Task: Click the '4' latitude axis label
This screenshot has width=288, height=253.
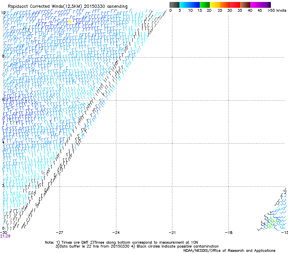Action: tap(3, 142)
